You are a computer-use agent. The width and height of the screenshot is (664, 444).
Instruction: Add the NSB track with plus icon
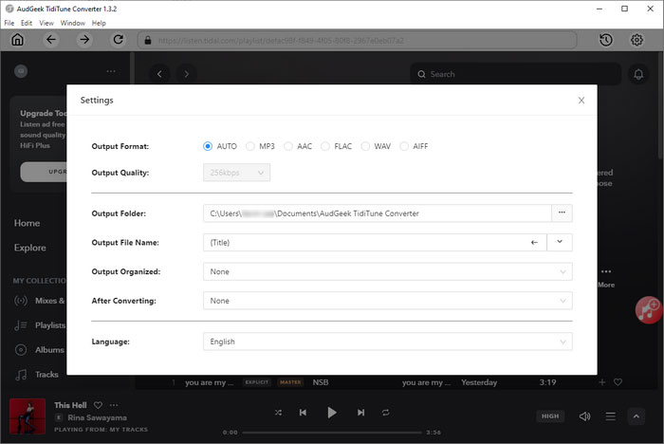(x=601, y=382)
